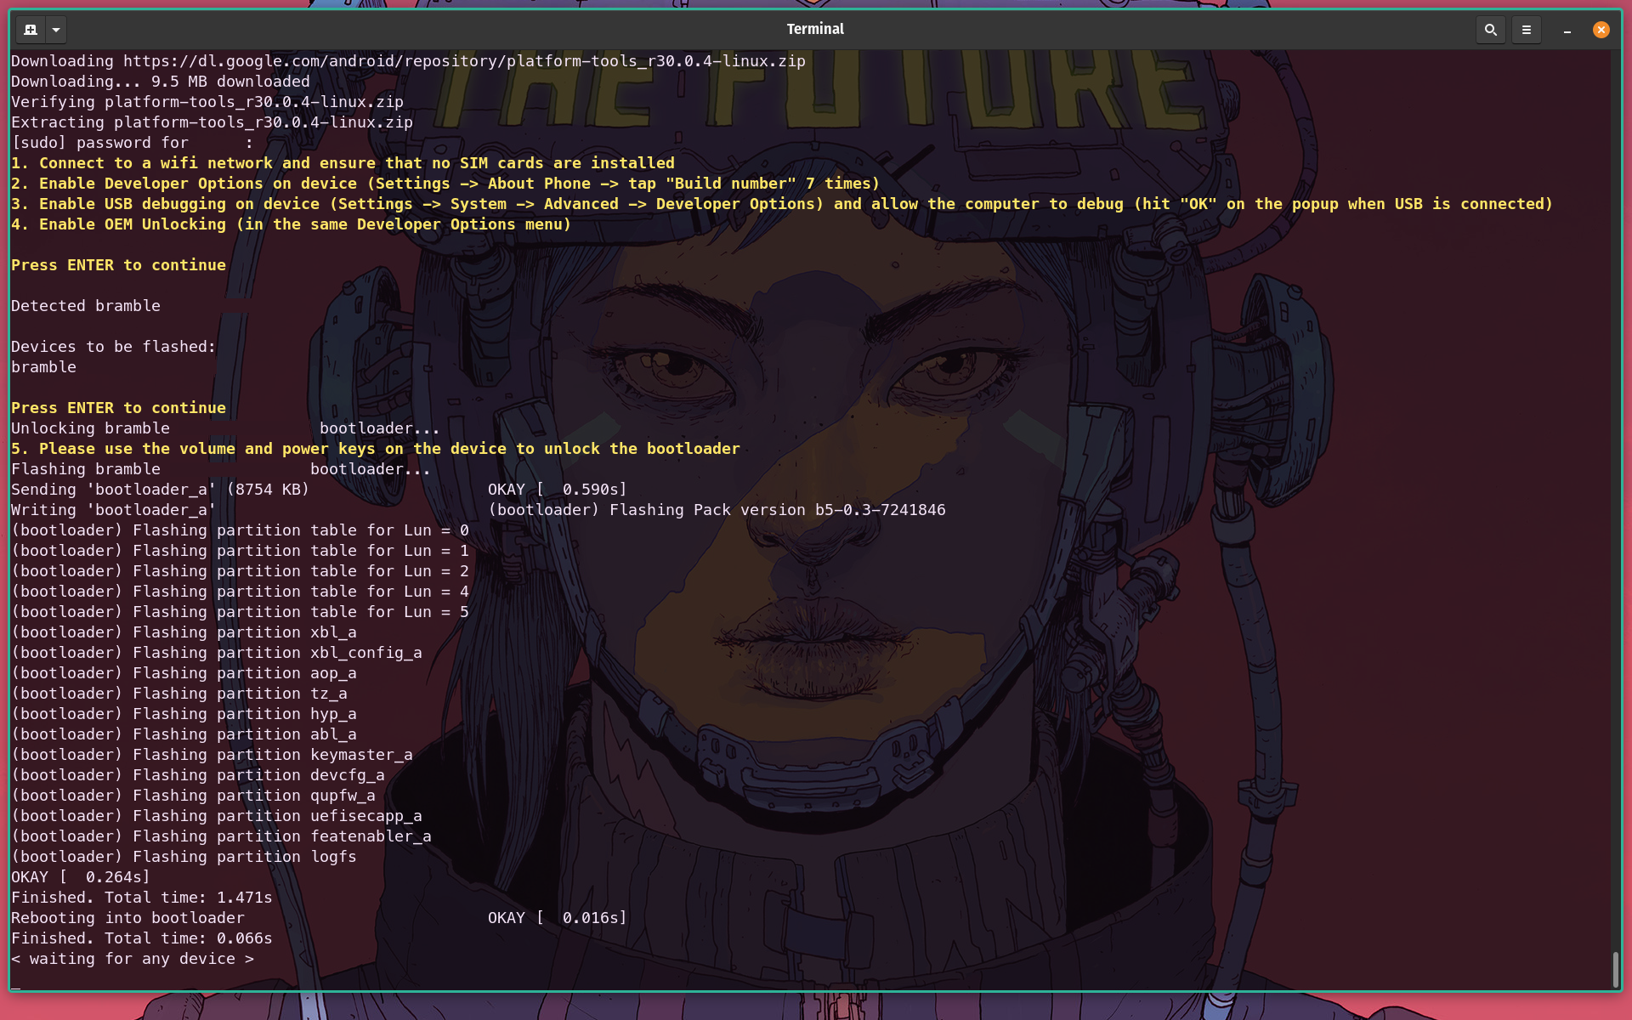Screen dimensions: 1632x1020
Task: Click second 'Press ENTER to continue' prompt
Action: point(118,408)
